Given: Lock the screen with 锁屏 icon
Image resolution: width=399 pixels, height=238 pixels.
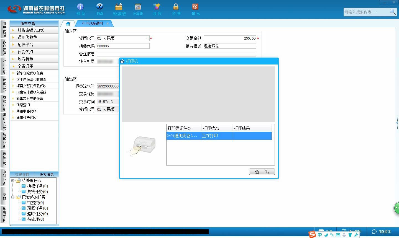Looking at the screenshot, I should pyautogui.click(x=176, y=7).
